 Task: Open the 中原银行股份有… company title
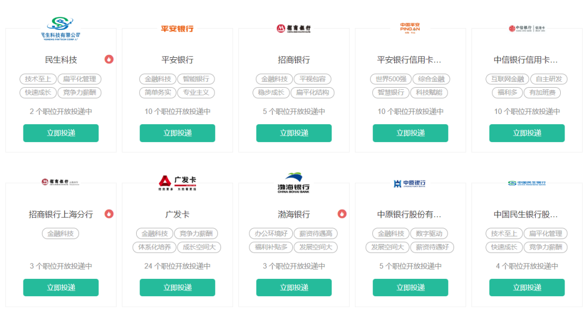[x=409, y=215]
